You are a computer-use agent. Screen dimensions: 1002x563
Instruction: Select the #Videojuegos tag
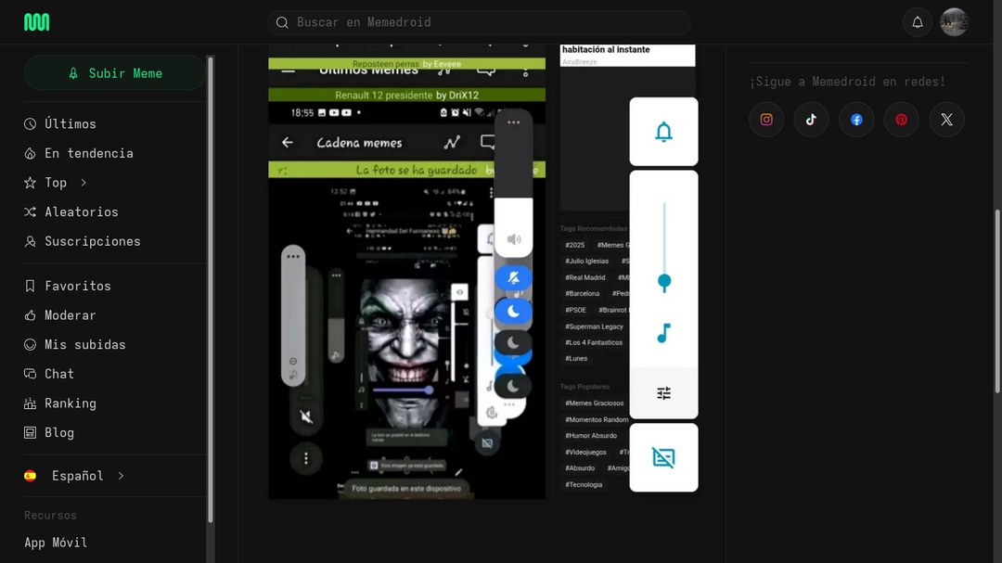pyautogui.click(x=586, y=452)
